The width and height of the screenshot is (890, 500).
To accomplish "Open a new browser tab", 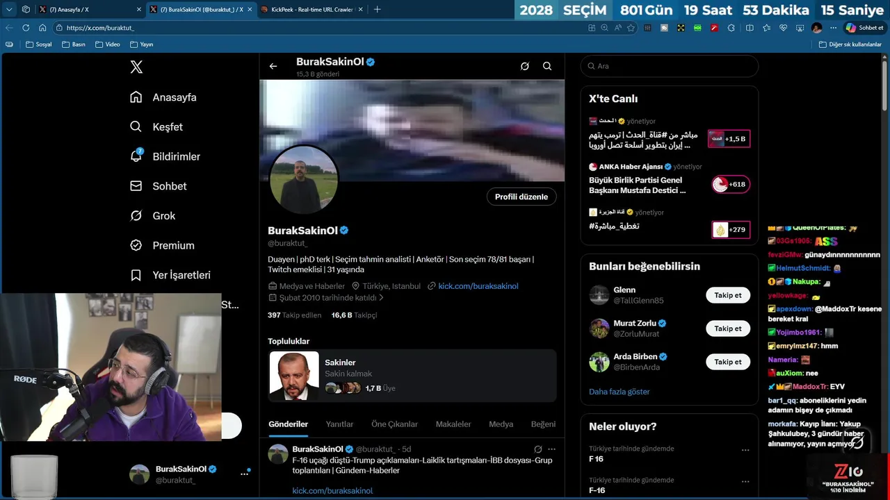I will [x=377, y=10].
